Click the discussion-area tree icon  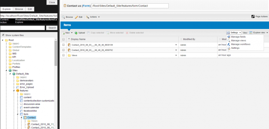point(22,104)
